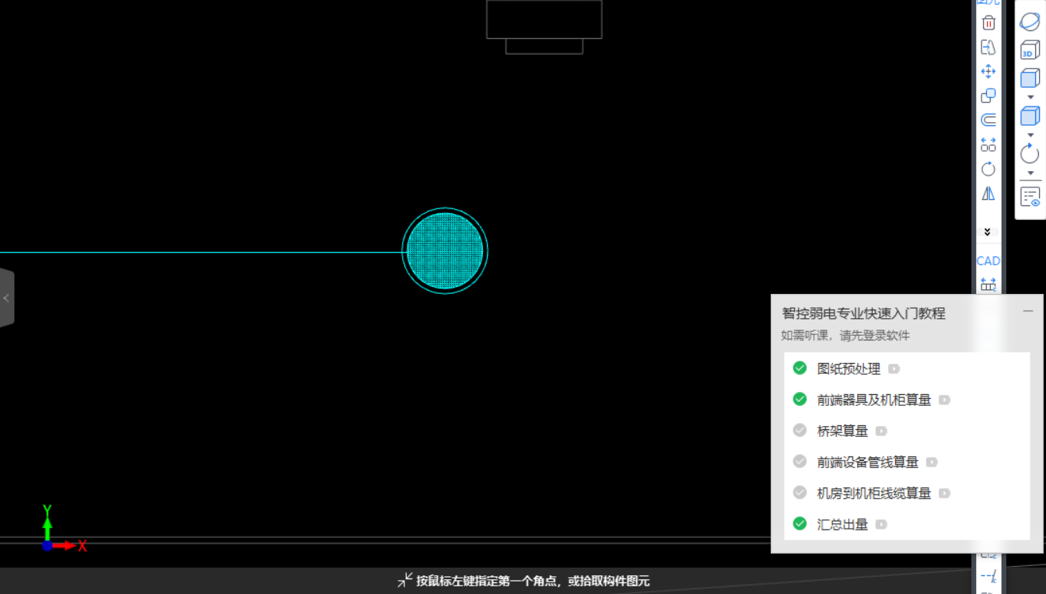1046x594 pixels.
Task: Select the Move tool with four arrows
Action: [988, 72]
